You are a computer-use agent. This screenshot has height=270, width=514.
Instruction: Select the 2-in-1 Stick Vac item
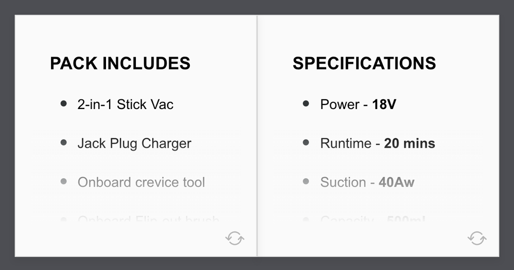point(125,104)
